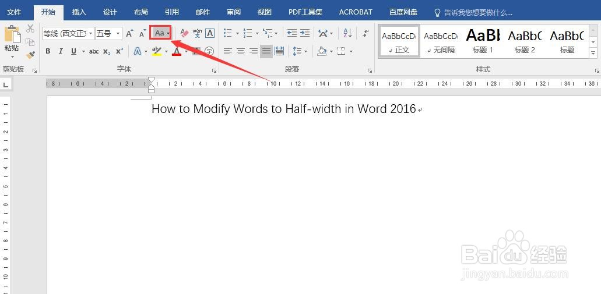Toggle Justify alignment
This screenshot has width=601, height=294.
(x=266, y=51)
